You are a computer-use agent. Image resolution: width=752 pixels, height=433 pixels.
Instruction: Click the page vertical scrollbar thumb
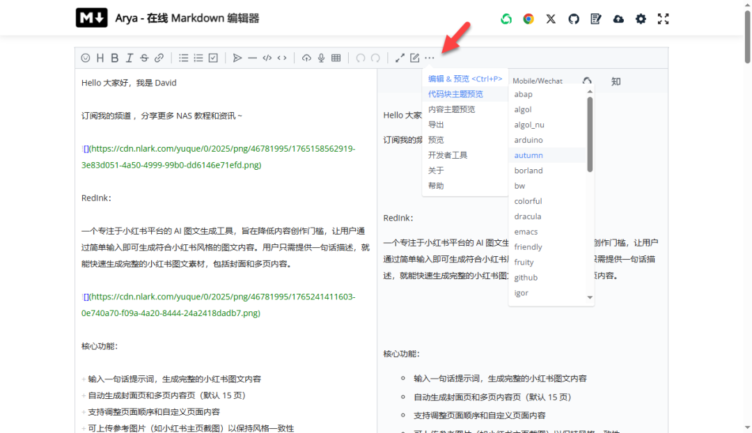coord(747,36)
